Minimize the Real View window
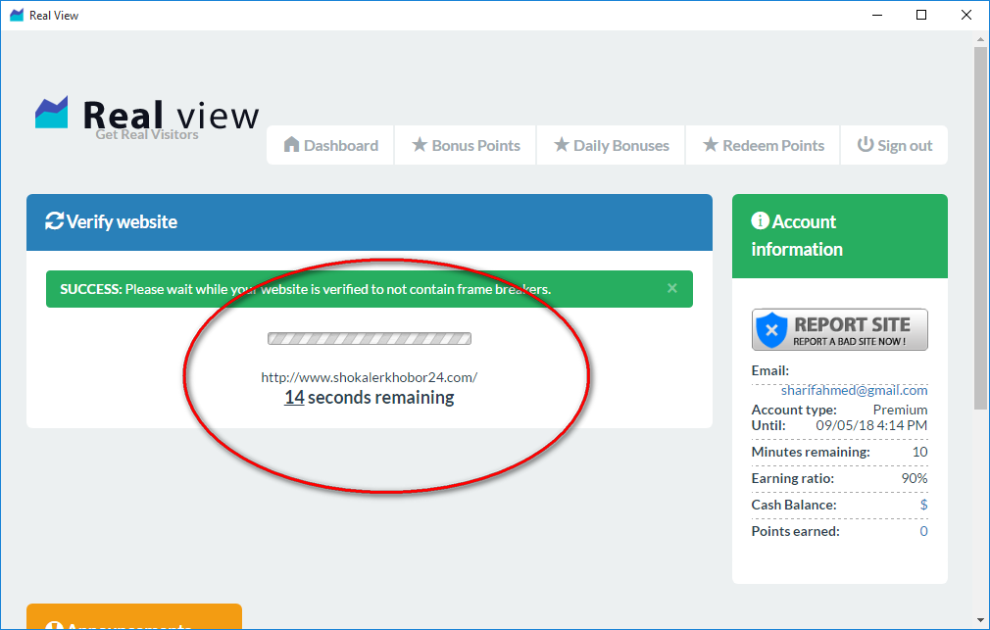This screenshot has width=990, height=630. click(877, 15)
